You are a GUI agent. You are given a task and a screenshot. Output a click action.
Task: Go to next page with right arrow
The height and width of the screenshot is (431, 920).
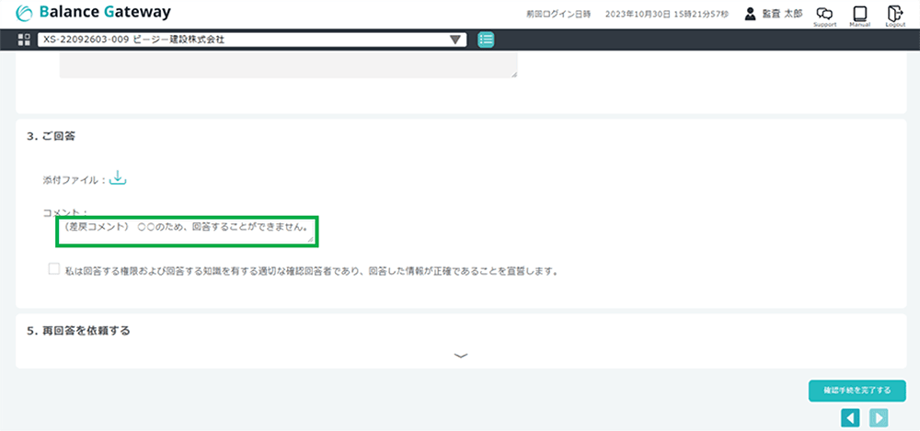coord(879,418)
